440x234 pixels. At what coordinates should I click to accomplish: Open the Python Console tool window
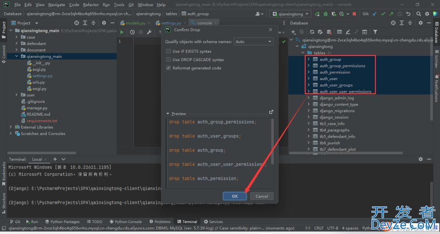(126, 222)
